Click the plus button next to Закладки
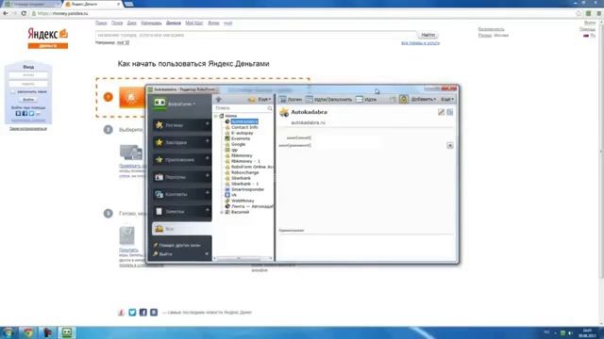The width and height of the screenshot is (604, 339). click(x=208, y=141)
